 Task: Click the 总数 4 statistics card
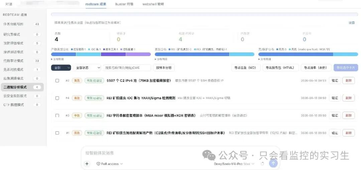coord(80,37)
